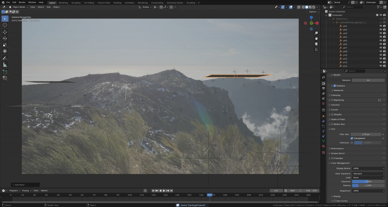Open the World properties tab
This screenshot has width=388, height=207.
coord(324,103)
